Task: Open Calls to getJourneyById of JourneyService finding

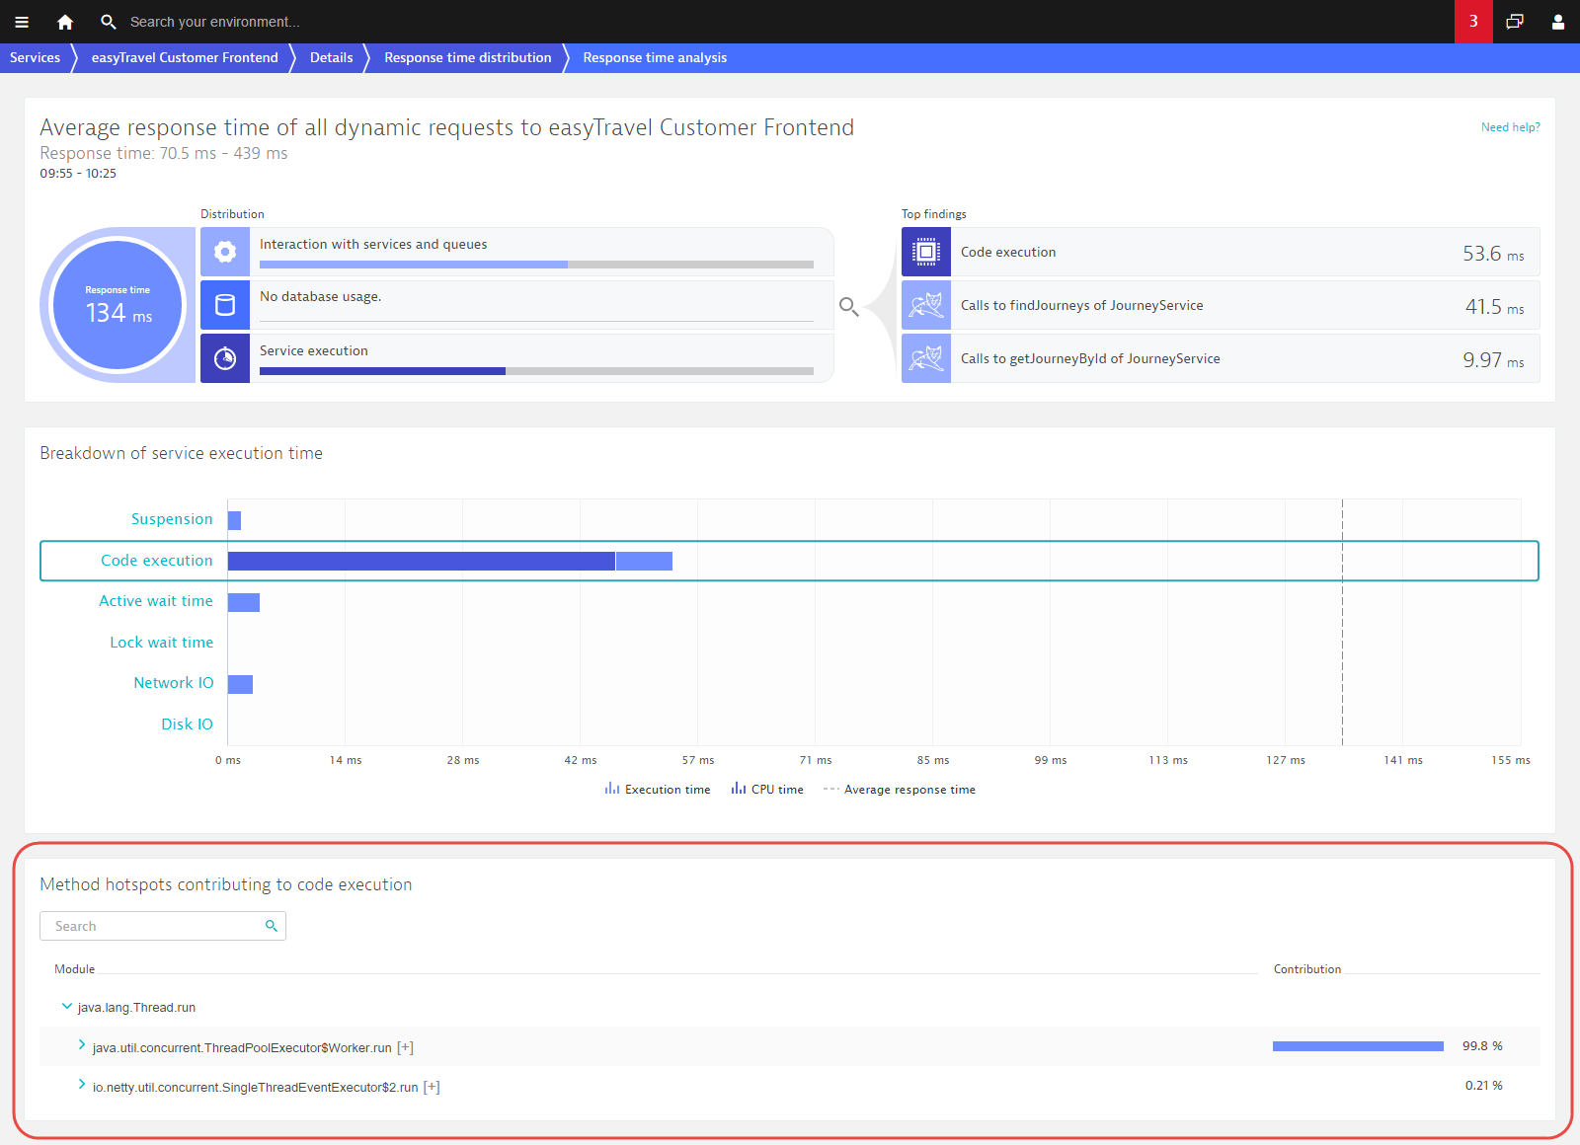Action: point(1221,358)
